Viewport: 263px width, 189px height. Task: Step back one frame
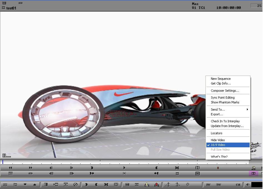[51, 168]
